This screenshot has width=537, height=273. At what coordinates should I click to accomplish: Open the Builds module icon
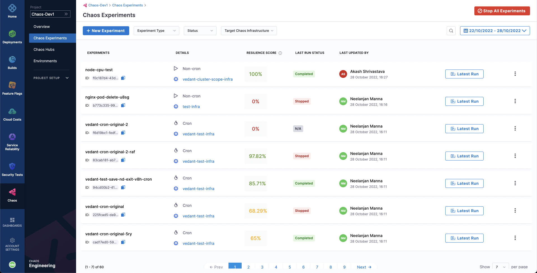click(x=12, y=59)
